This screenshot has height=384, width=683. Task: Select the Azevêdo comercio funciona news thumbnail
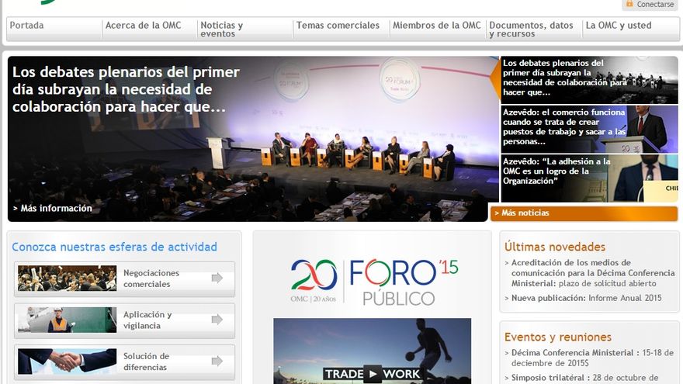[646, 128]
